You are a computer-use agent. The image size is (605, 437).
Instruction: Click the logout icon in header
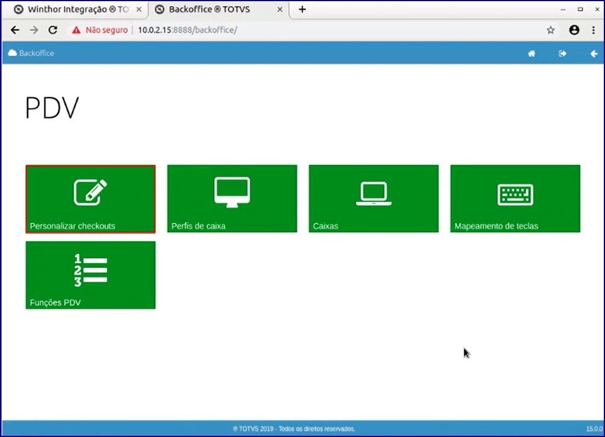563,54
